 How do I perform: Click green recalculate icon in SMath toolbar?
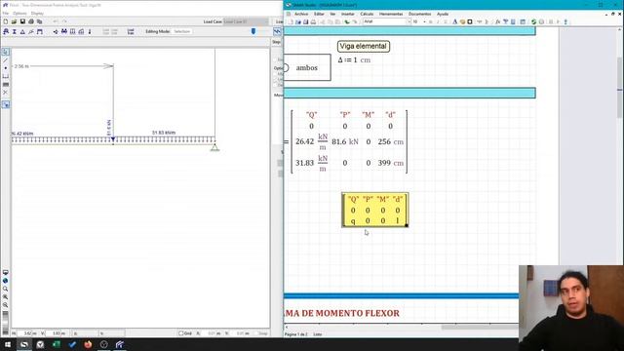533,21
